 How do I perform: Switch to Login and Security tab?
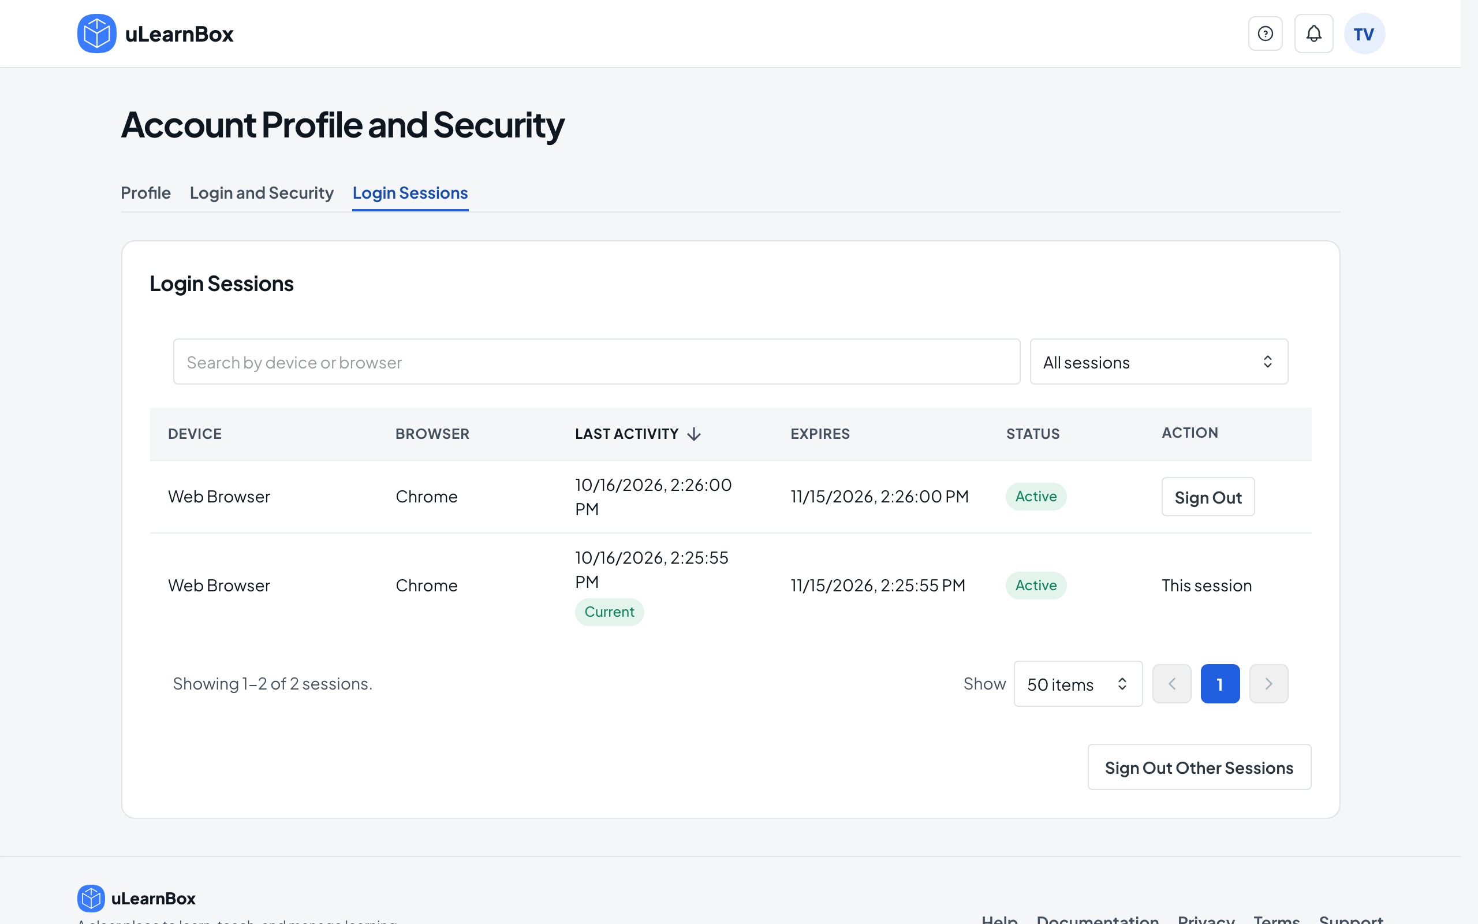[x=262, y=193]
